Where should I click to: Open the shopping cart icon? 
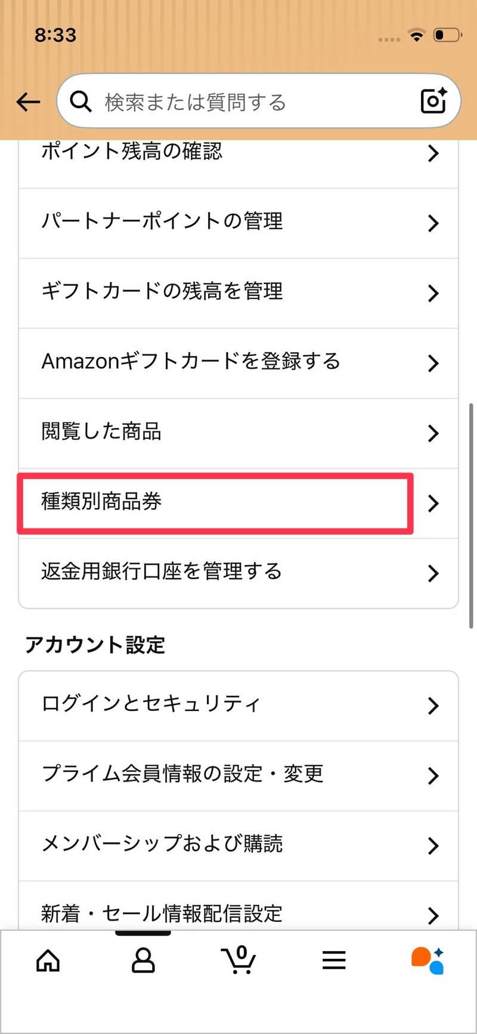(x=238, y=959)
